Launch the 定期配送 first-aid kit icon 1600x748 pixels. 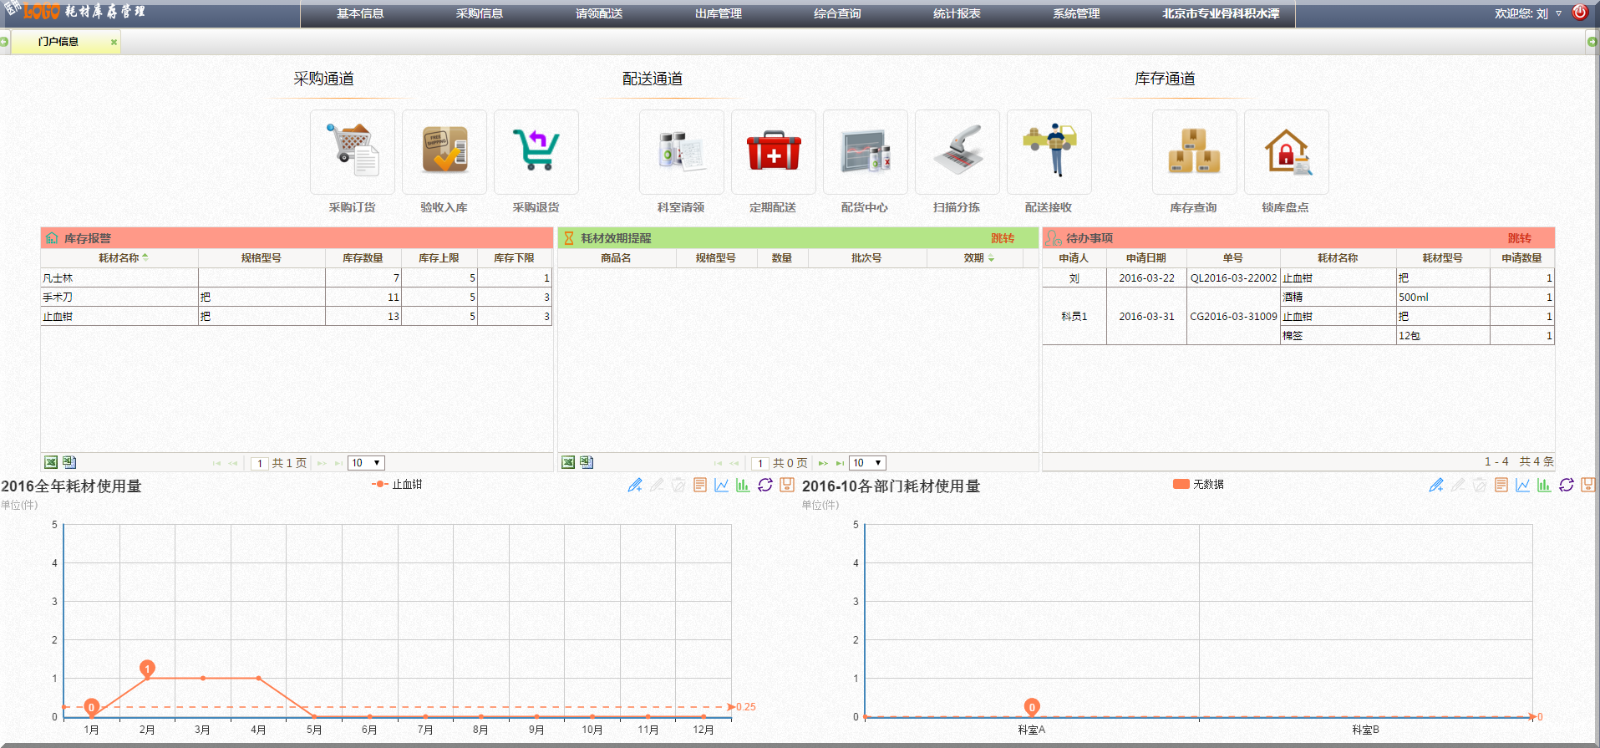[773, 152]
